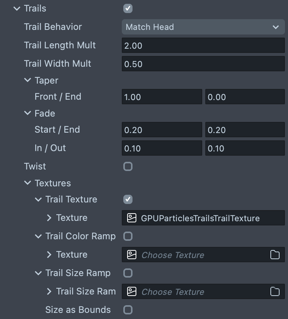Collapse the Fade group

27,113
